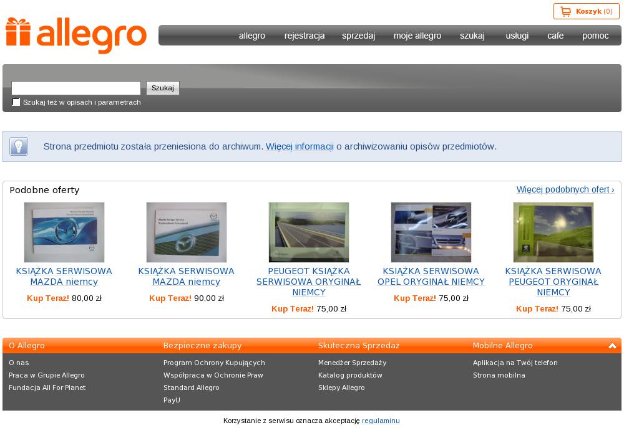Open Sklepy Allegro footer link
The width and height of the screenshot is (624, 433).
(x=341, y=388)
